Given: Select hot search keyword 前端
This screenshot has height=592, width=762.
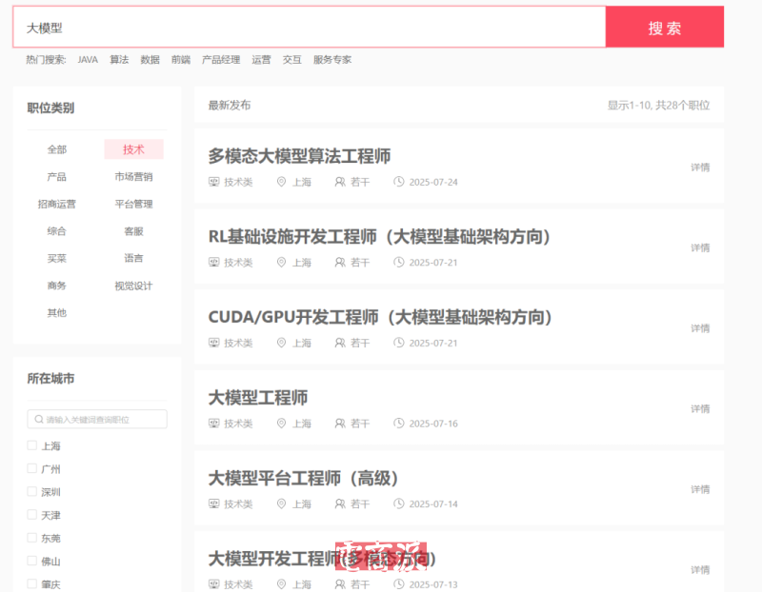Looking at the screenshot, I should pyautogui.click(x=181, y=60).
